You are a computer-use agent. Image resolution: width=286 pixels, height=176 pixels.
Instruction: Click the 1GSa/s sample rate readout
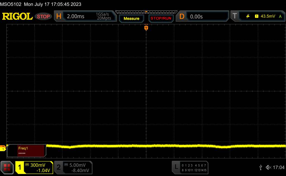coord(102,14)
